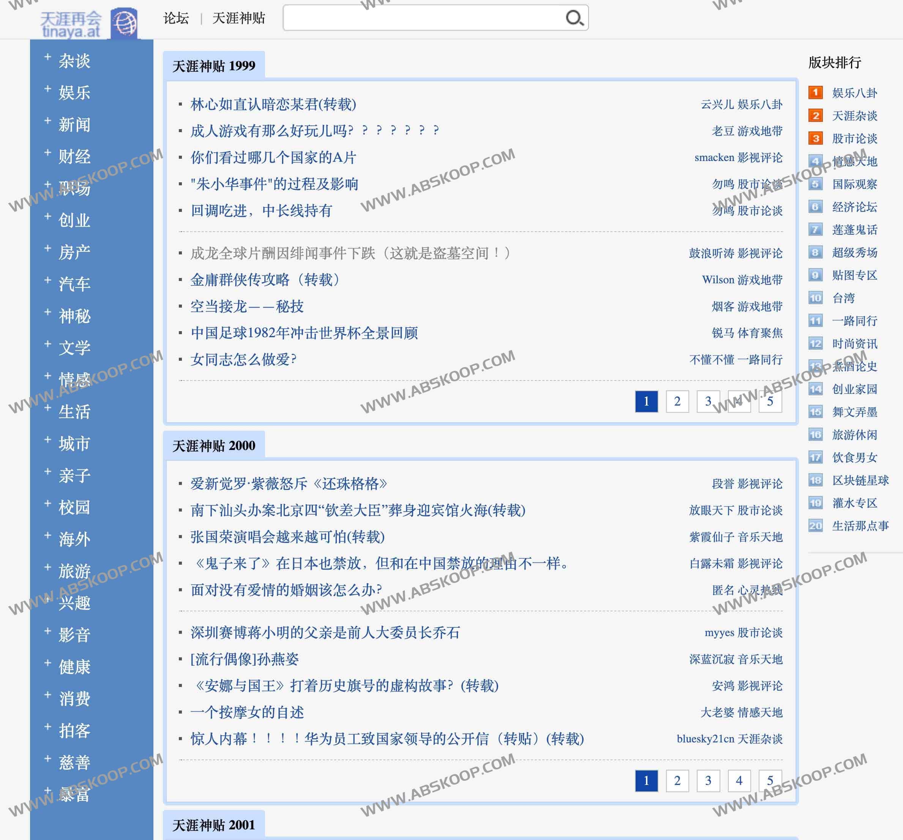This screenshot has width=903, height=840.
Task: Expand the 文学 sidebar category plus
Action: (x=47, y=344)
